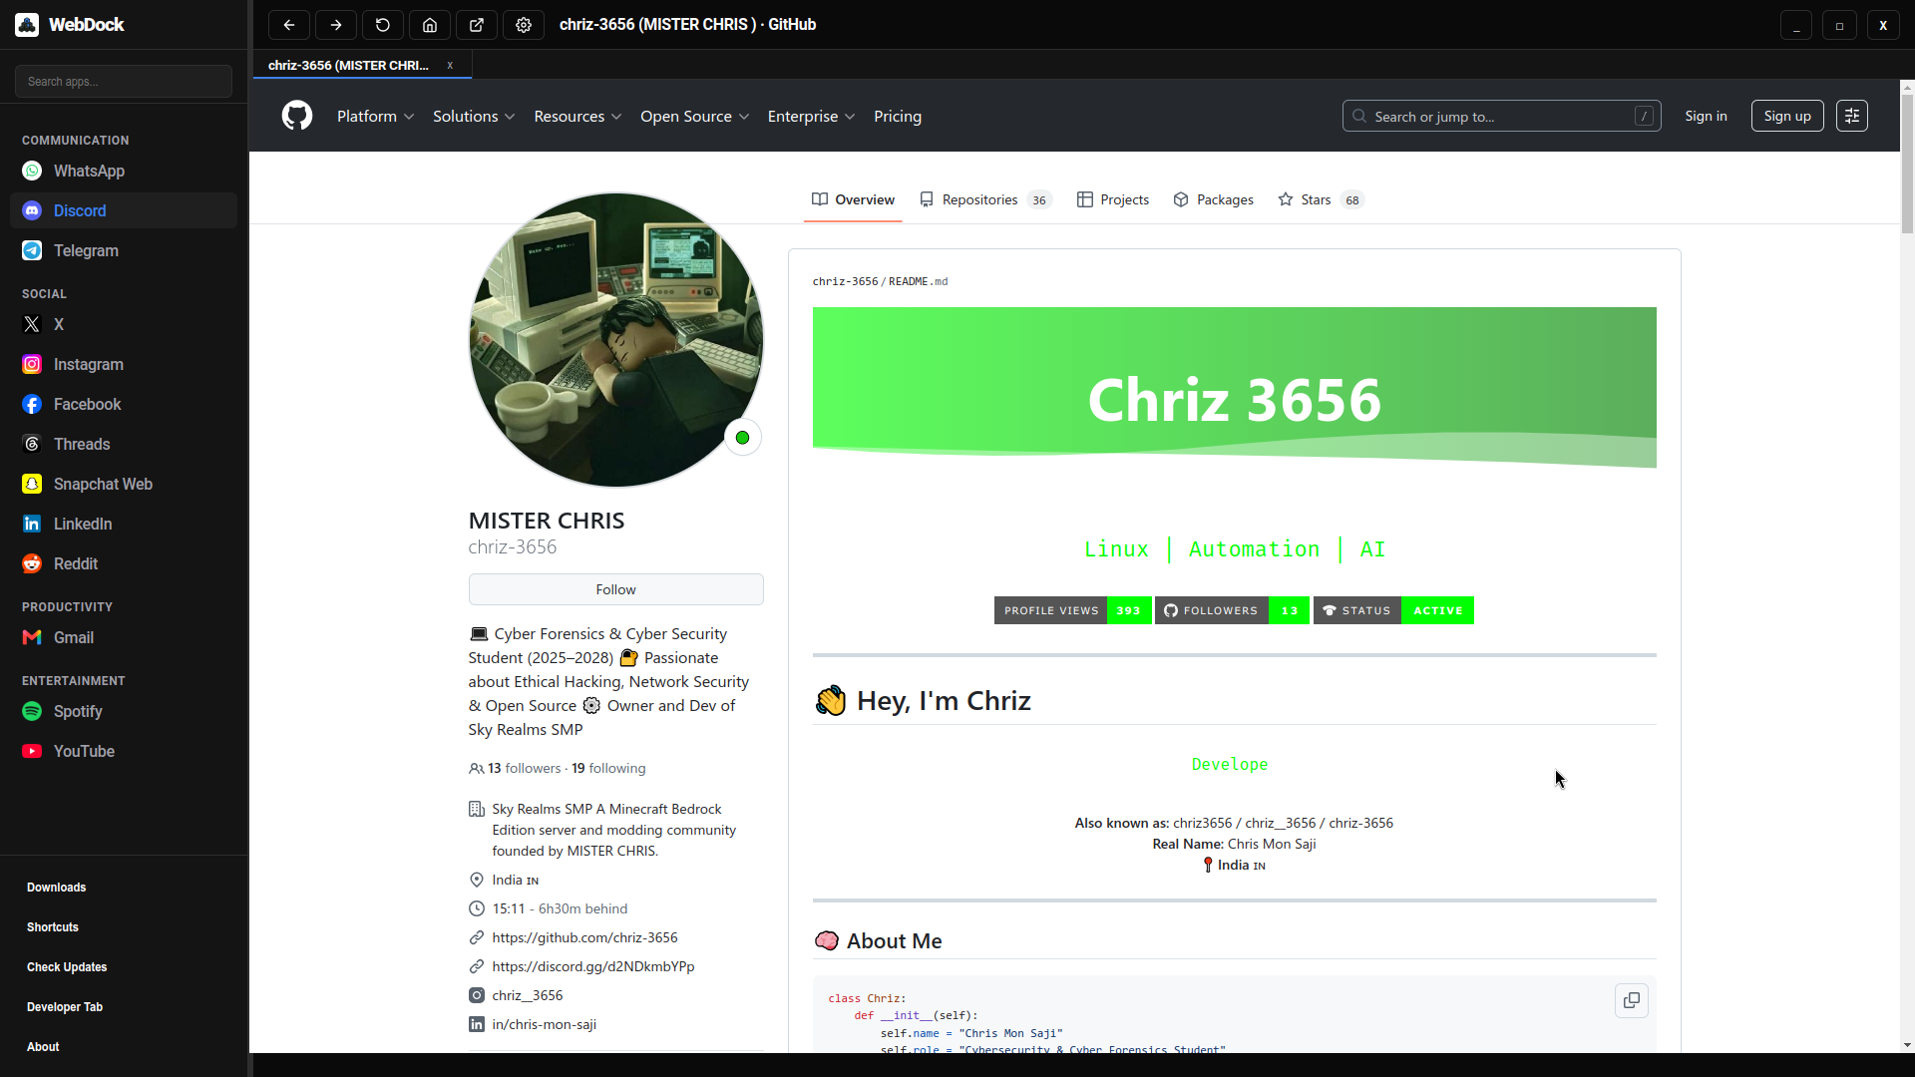Viewport: 1915px width, 1077px height.
Task: Open WhatsApp from the sidebar
Action: coord(124,171)
